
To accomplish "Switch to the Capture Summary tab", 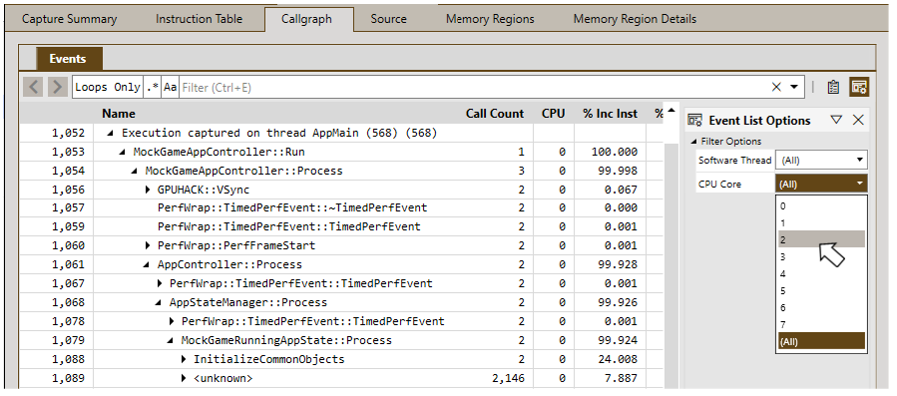I will pos(69,19).
